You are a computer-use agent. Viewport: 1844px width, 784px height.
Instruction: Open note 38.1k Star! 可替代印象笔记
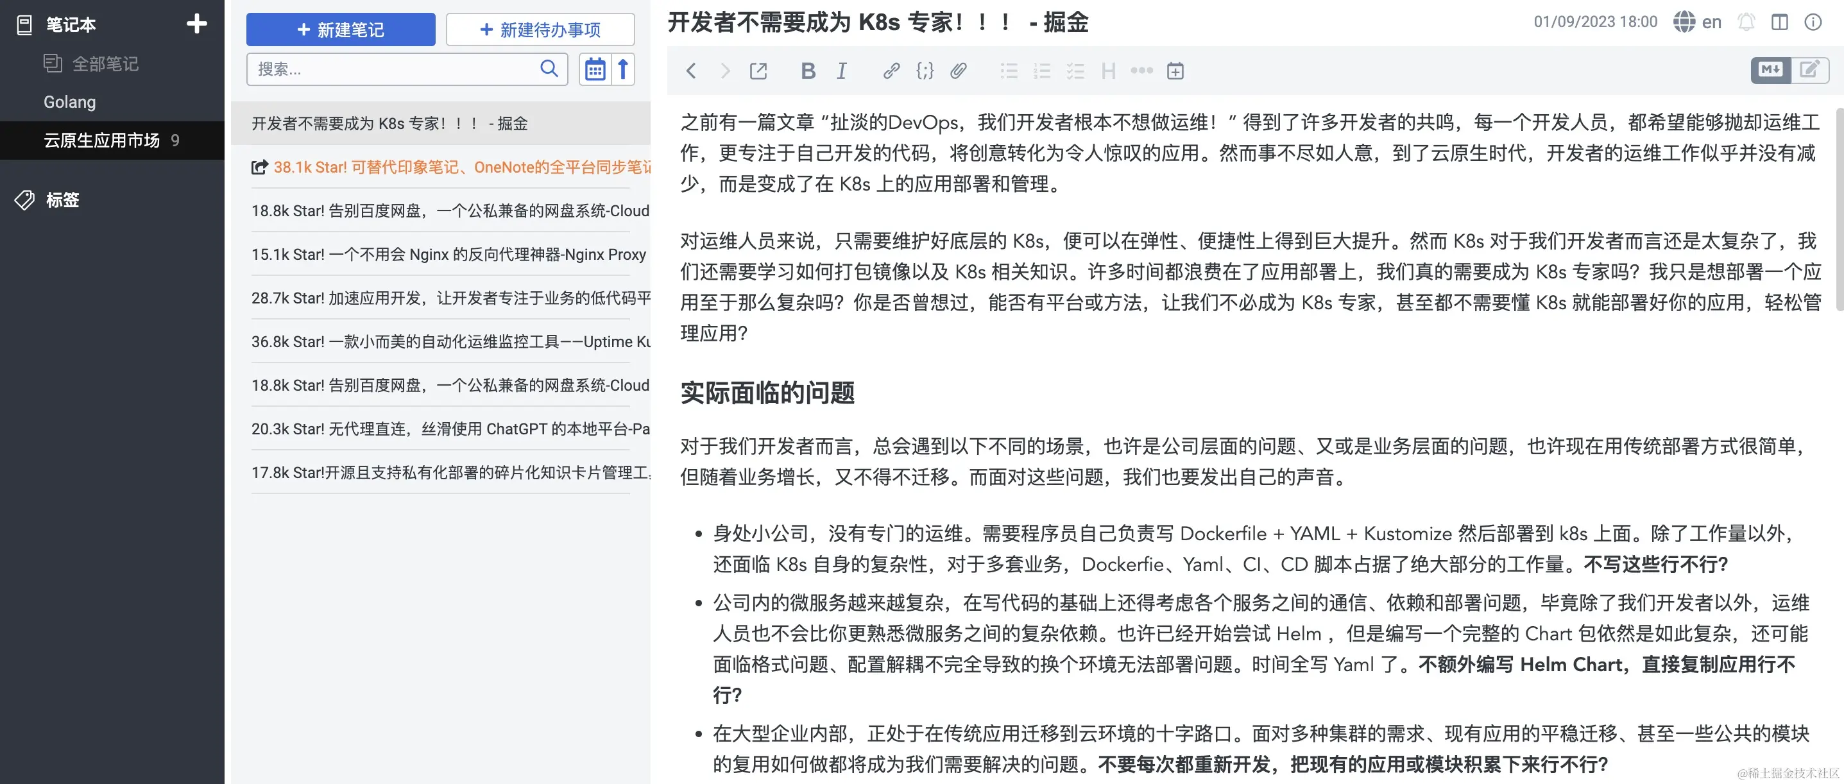[440, 167]
